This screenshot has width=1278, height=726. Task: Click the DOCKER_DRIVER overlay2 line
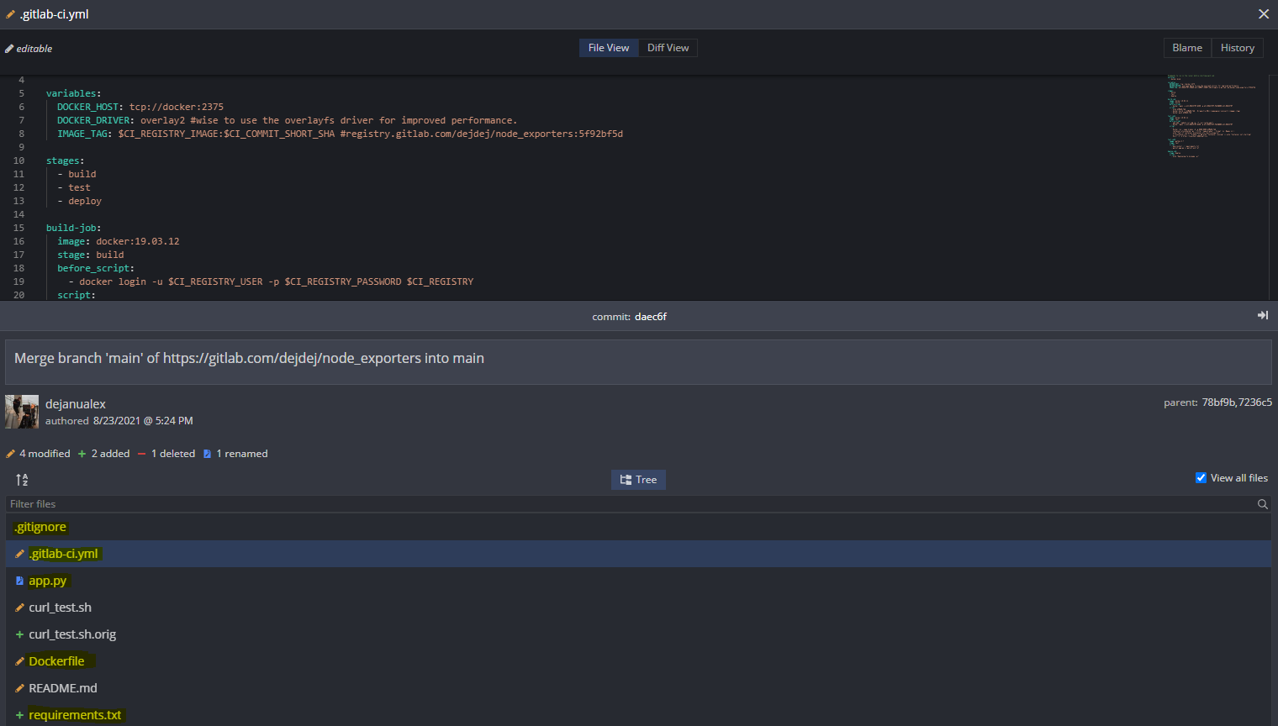[288, 120]
